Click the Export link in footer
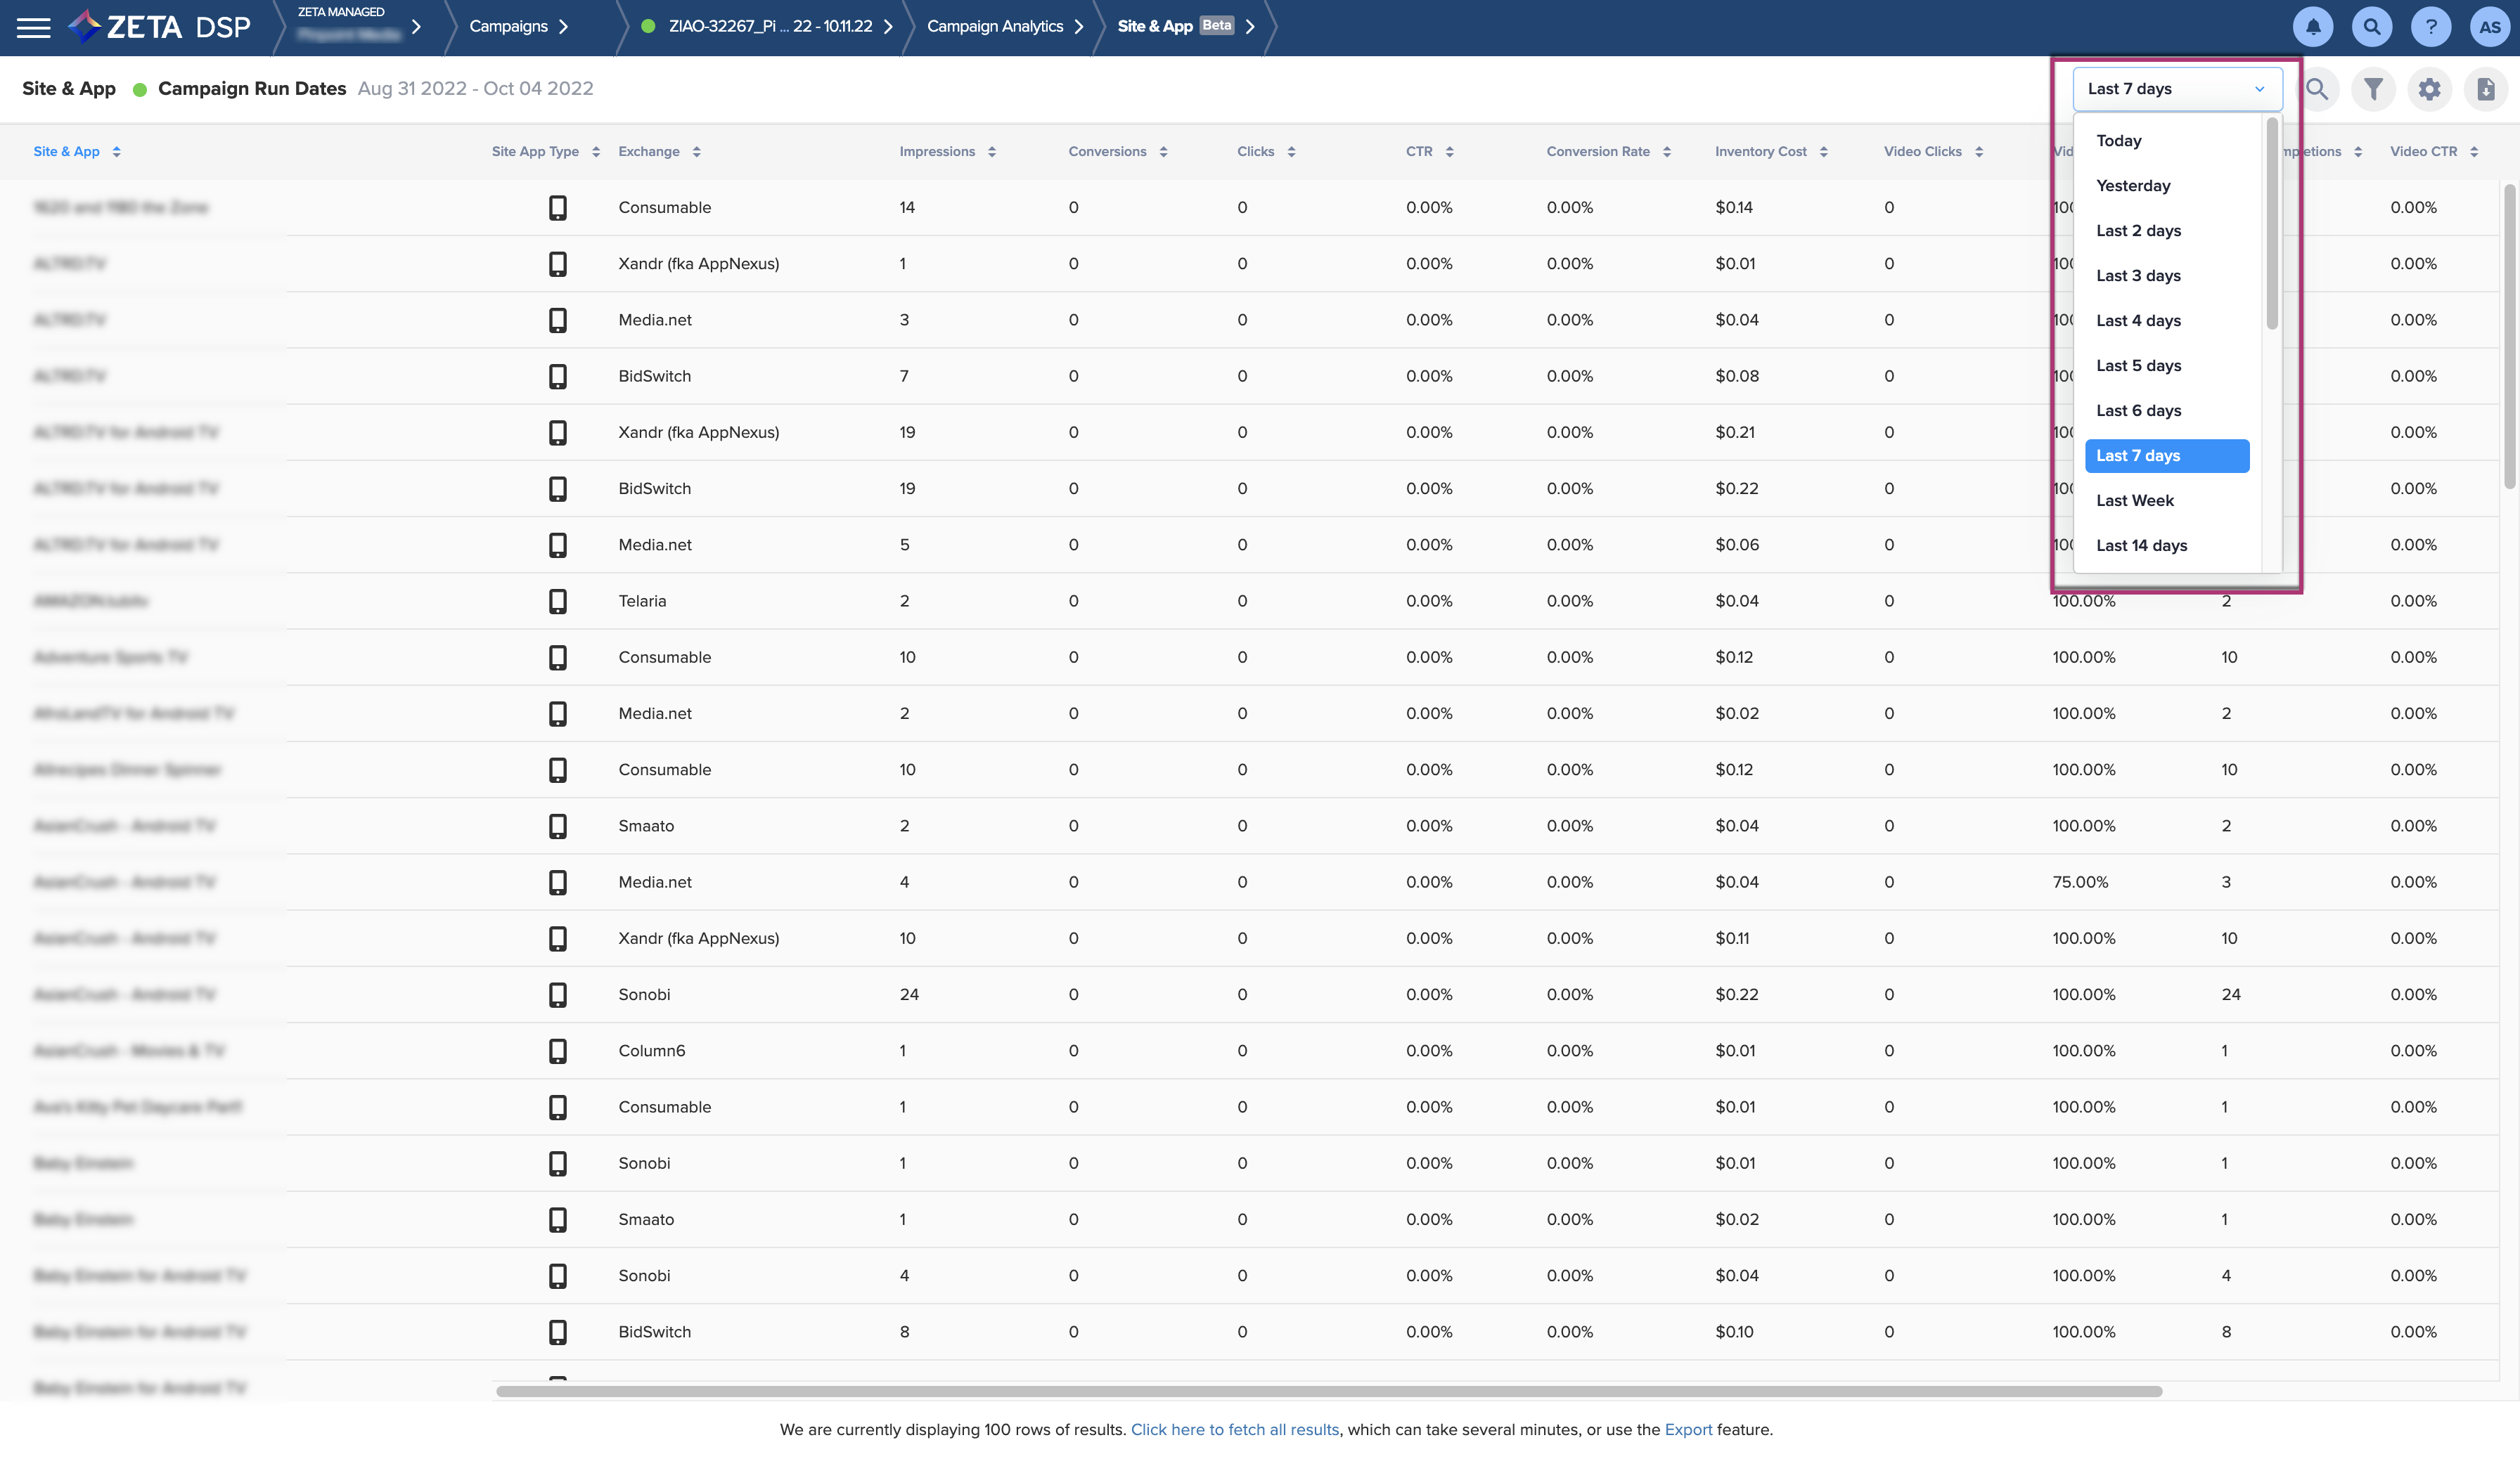Viewport: 2520px width, 1459px height. 1687,1430
